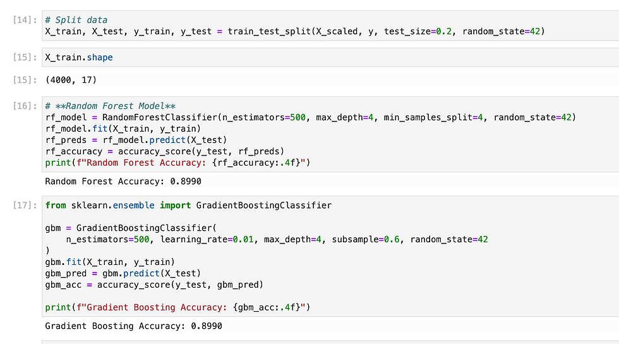Click the rf_preds = rf_model.predict line
This screenshot has height=344, width=619.
pos(136,140)
